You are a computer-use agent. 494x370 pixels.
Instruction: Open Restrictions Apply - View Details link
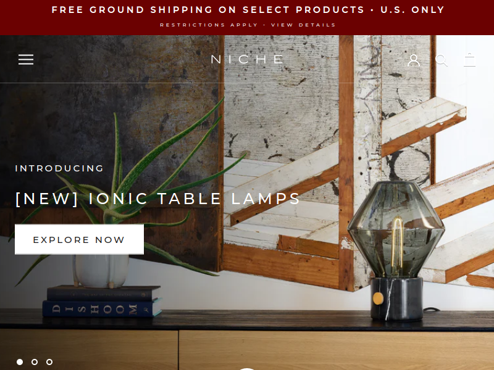coord(248,25)
